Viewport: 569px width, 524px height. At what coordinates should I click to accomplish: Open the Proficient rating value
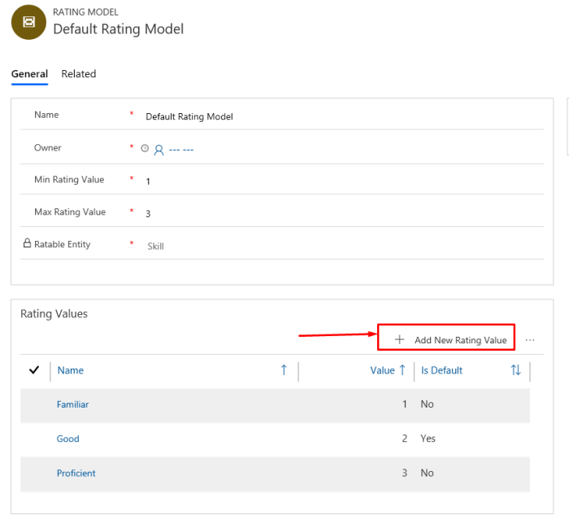(x=76, y=474)
